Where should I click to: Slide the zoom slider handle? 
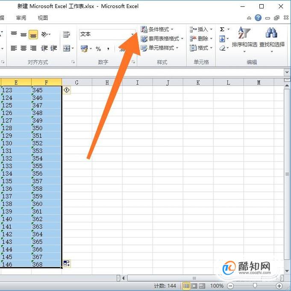coord(255,286)
